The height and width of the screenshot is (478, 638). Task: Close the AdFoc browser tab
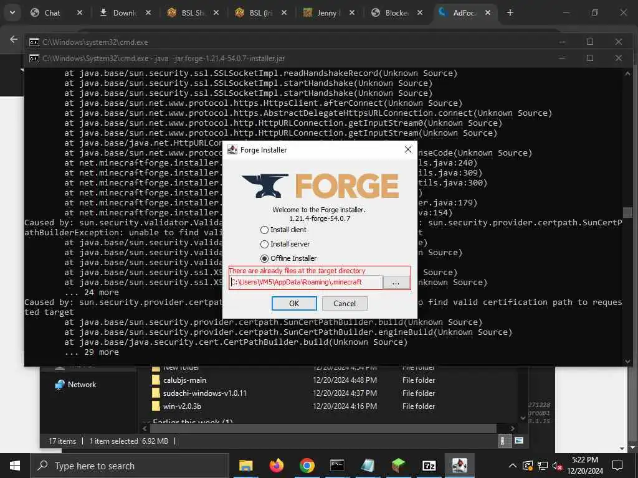coord(487,13)
